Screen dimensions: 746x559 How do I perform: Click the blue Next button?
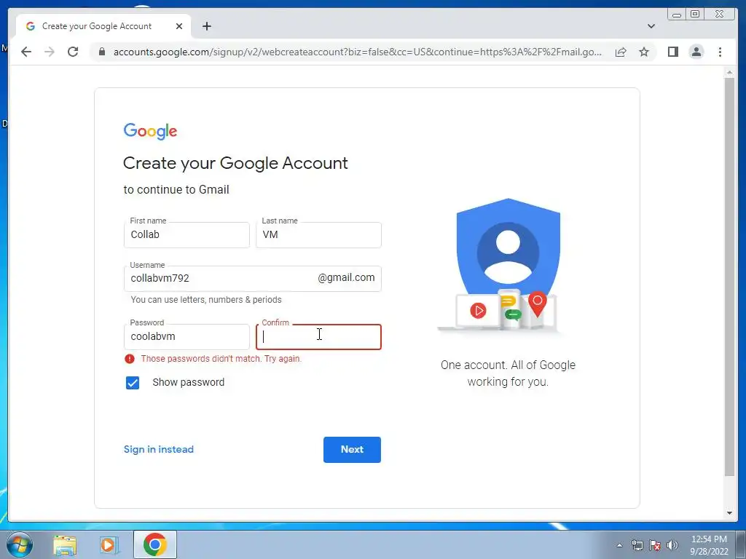352,450
